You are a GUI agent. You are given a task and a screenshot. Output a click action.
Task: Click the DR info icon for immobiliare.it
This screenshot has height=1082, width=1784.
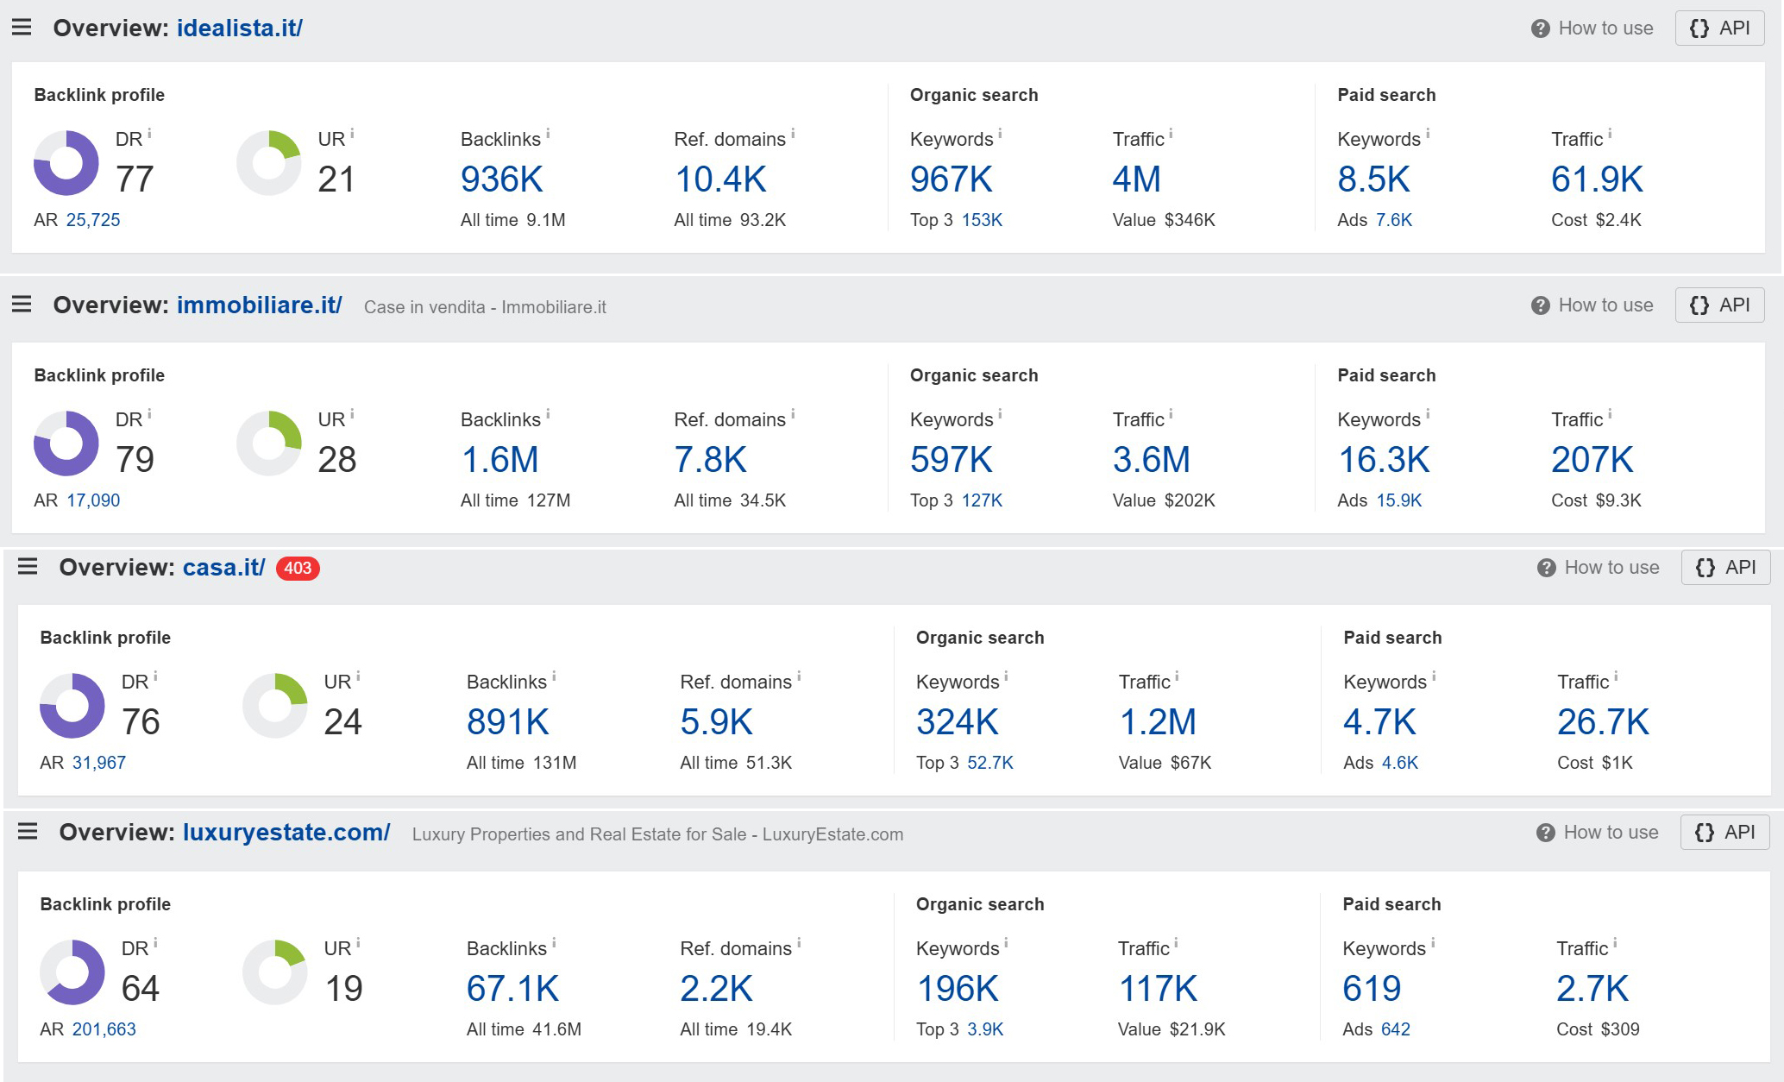(x=149, y=414)
